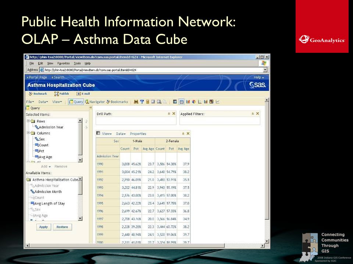Select the bar-line combination chart icon
The image size is (353, 264).
pyautogui.click(x=206, y=102)
